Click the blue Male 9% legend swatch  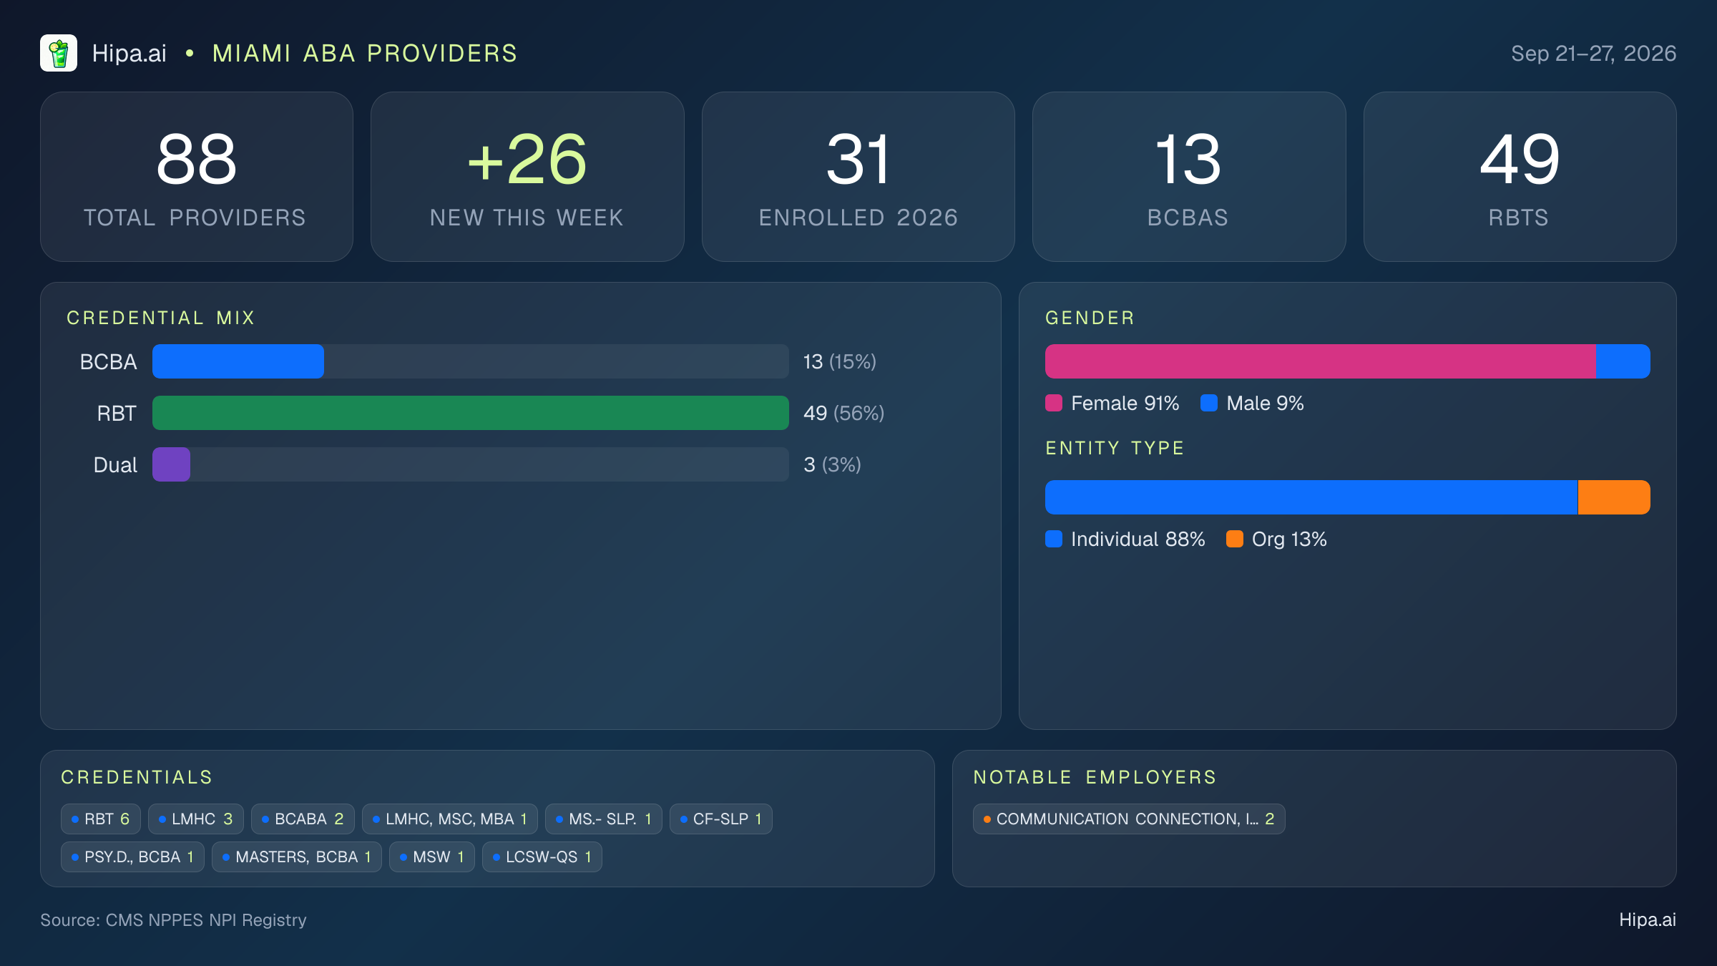click(1209, 403)
